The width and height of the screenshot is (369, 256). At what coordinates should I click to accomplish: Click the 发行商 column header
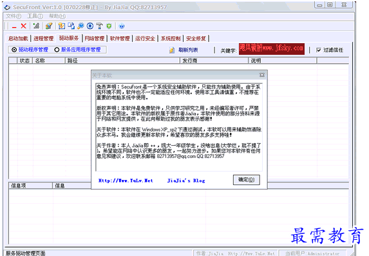pos(214,61)
